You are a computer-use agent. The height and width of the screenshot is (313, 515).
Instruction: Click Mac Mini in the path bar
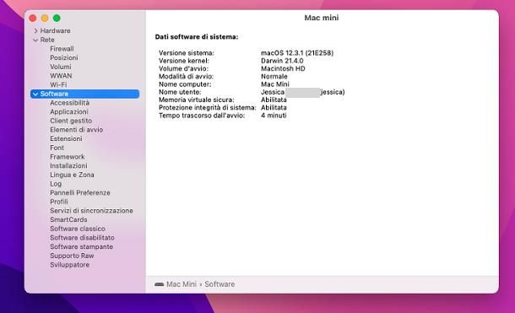[x=182, y=284]
